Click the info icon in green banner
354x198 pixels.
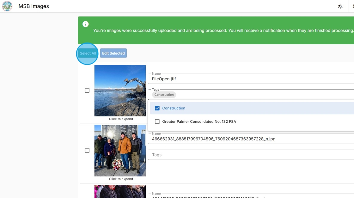click(86, 24)
